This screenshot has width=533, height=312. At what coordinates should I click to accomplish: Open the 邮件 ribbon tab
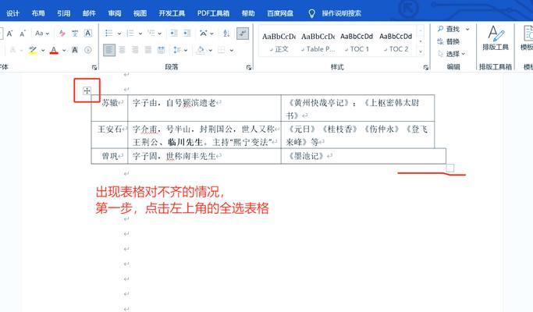[89, 13]
